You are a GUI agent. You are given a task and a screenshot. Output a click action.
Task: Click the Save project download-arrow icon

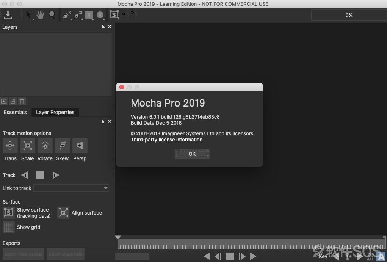(8, 15)
